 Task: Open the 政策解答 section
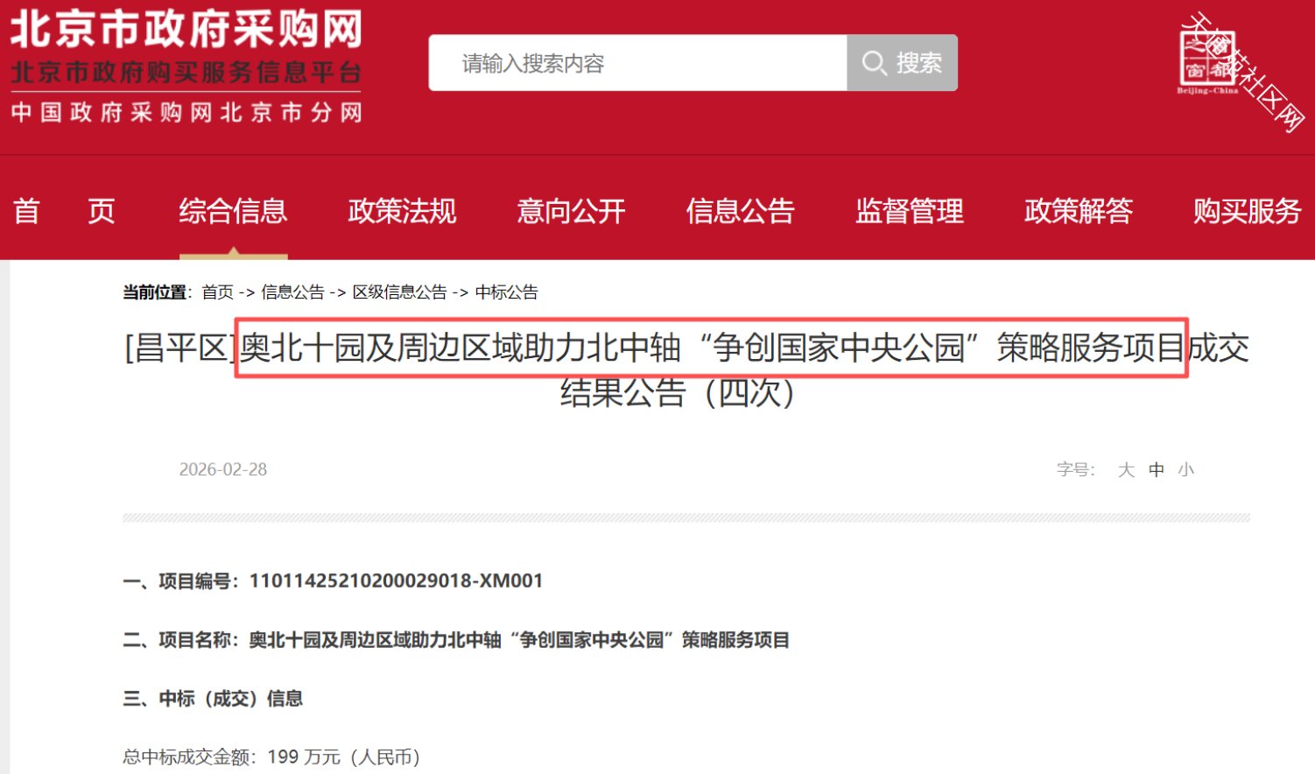(x=1079, y=212)
